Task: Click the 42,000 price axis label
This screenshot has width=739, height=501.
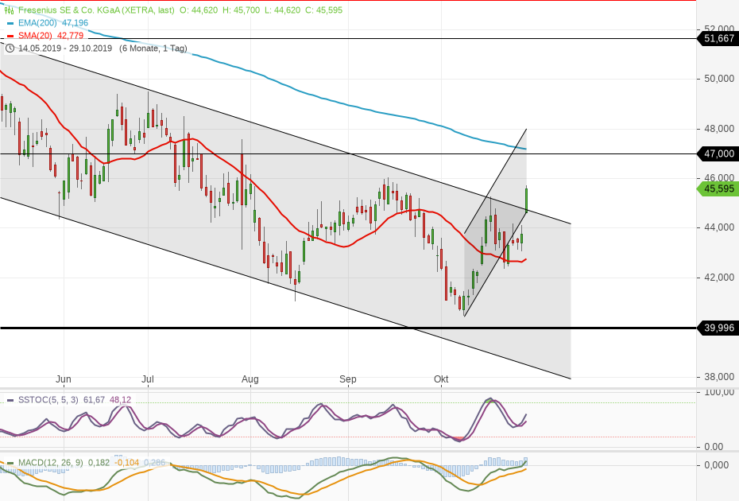Action: [718, 278]
